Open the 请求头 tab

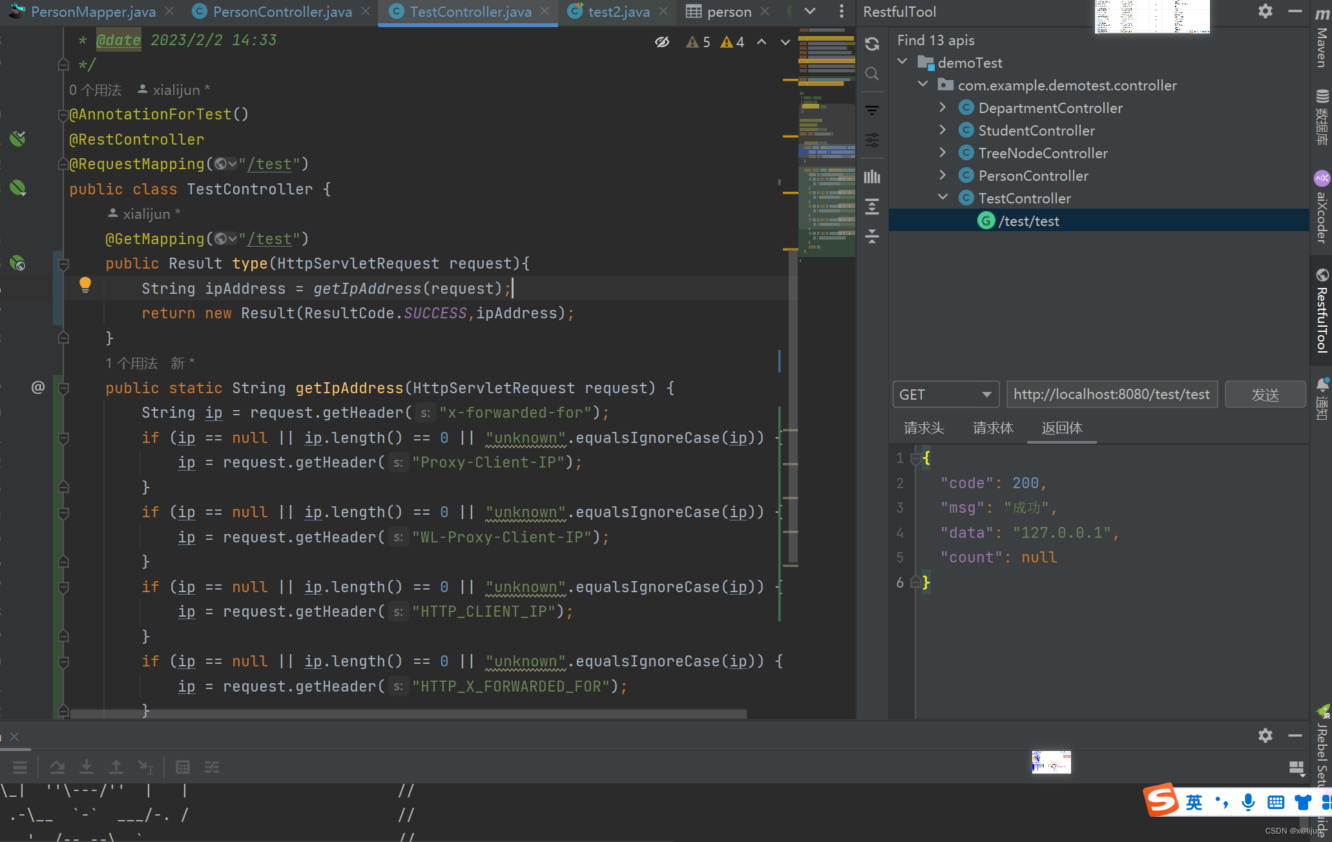click(924, 428)
